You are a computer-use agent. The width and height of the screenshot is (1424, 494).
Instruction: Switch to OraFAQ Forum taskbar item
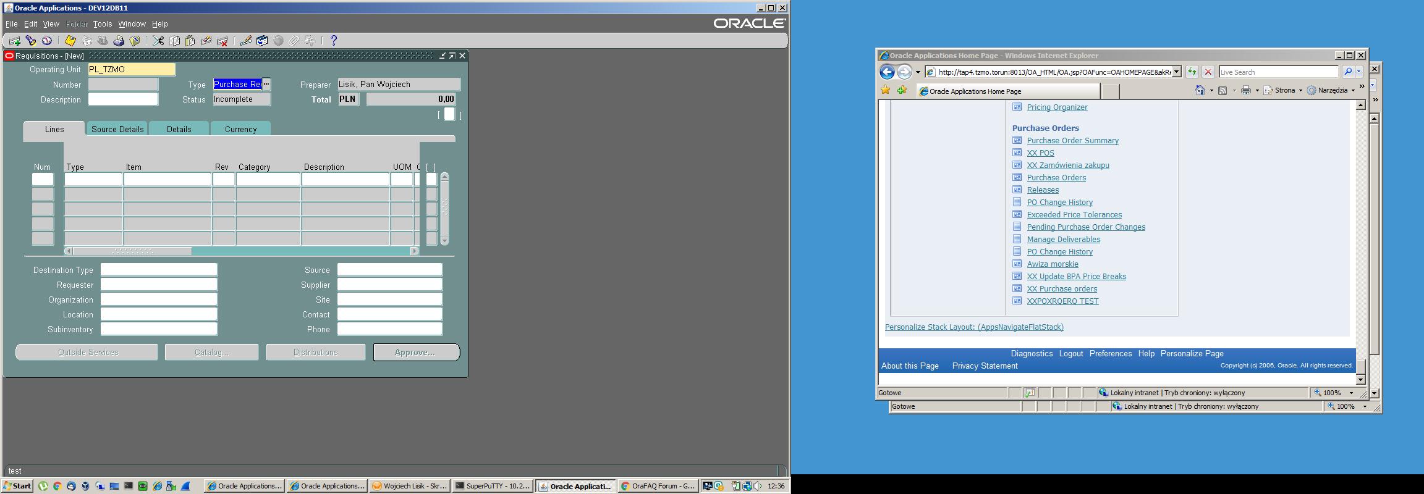[x=658, y=486]
